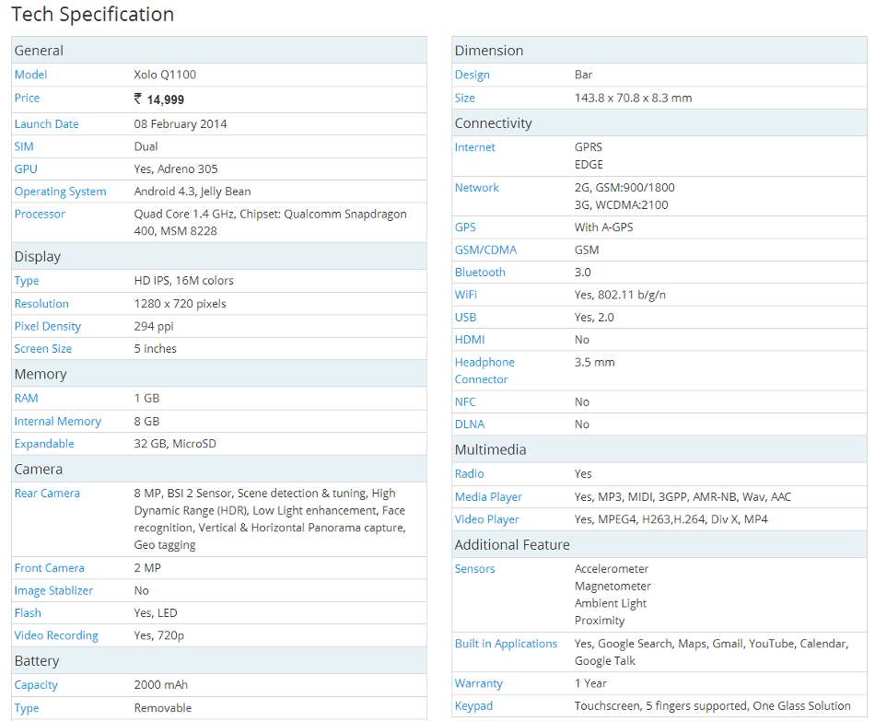Open the Pixel Density link
Image resolution: width=875 pixels, height=721 pixels.
coord(47,327)
